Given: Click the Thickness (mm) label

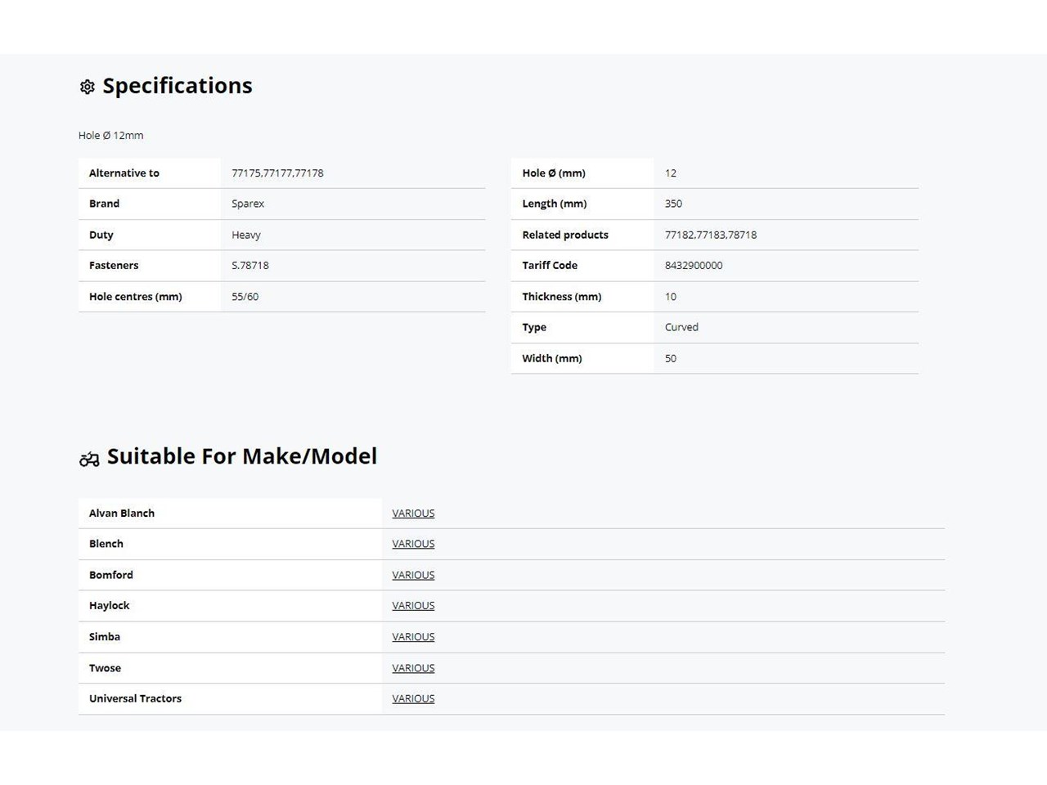Looking at the screenshot, I should tap(562, 297).
